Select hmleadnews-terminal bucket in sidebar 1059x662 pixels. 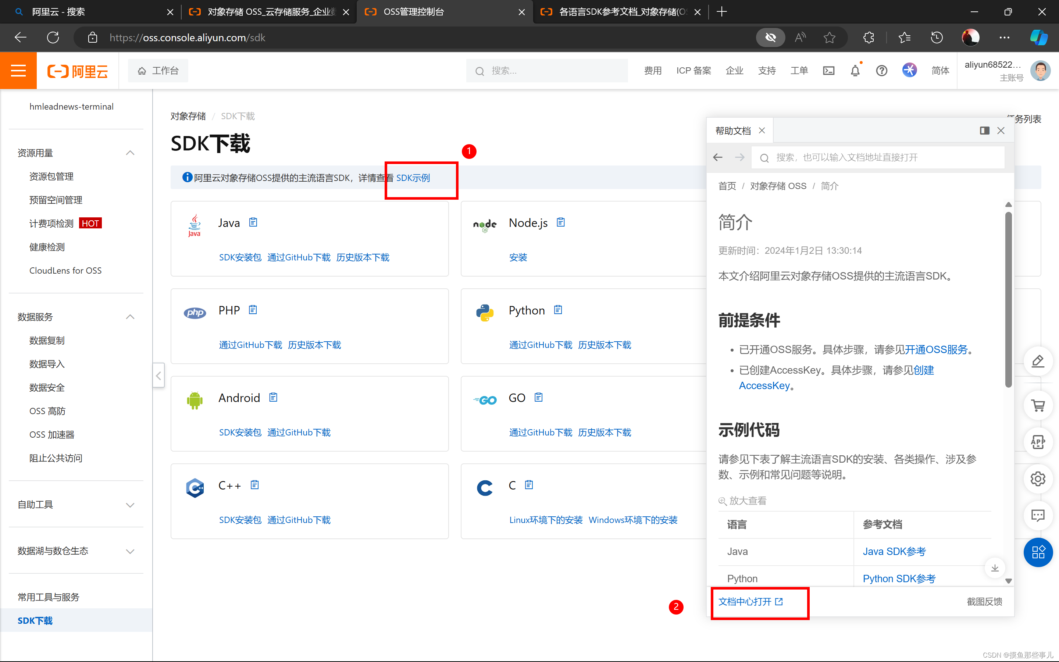click(71, 106)
